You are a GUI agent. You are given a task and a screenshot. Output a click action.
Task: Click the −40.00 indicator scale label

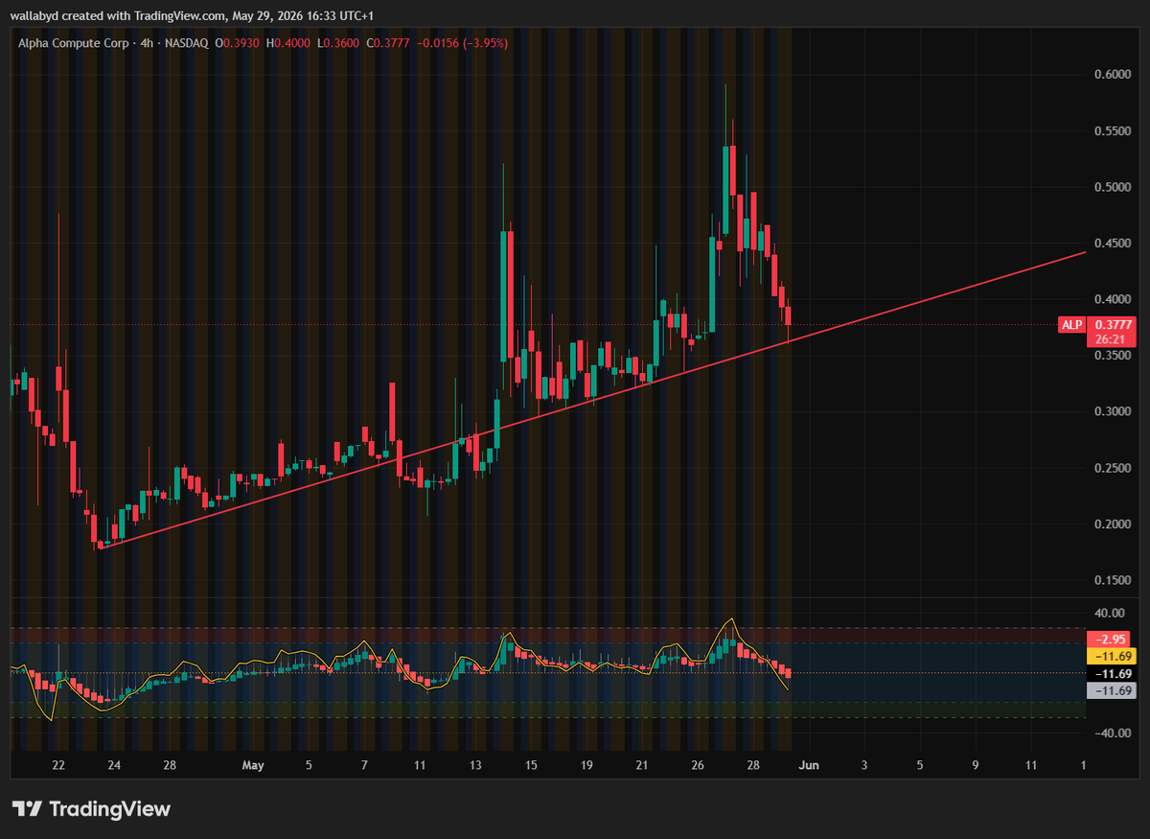pos(1111,734)
